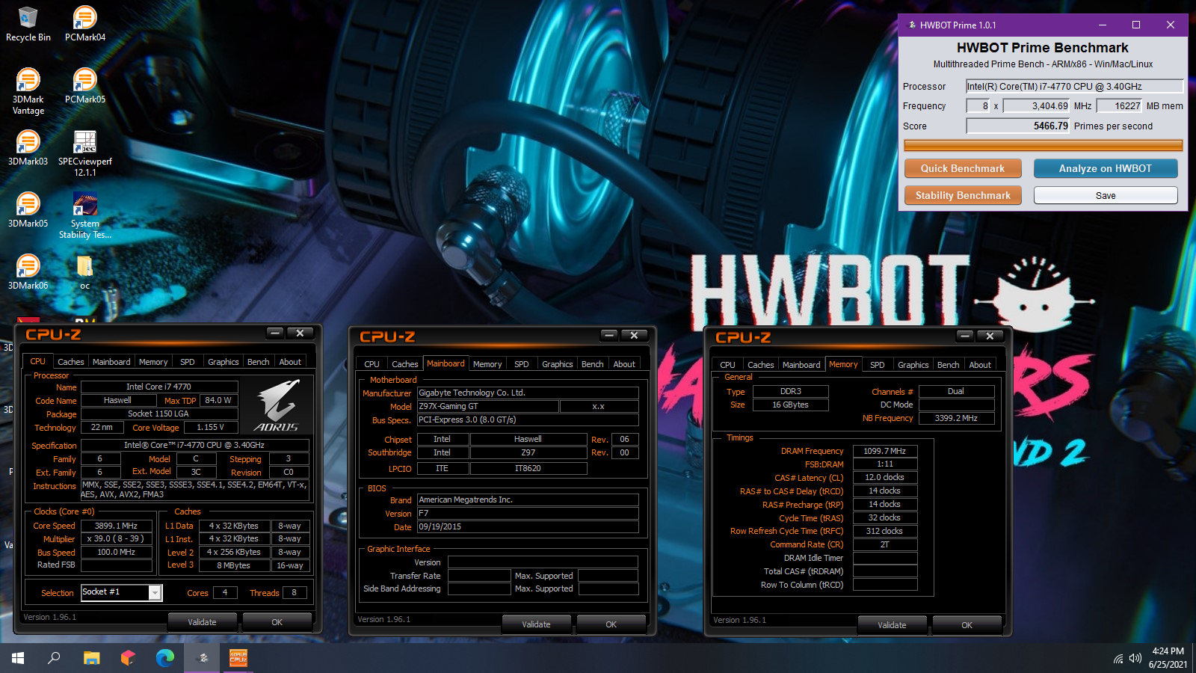Click the 16227 MB memory field
This screenshot has height=673, width=1196.
pyautogui.click(x=1118, y=106)
